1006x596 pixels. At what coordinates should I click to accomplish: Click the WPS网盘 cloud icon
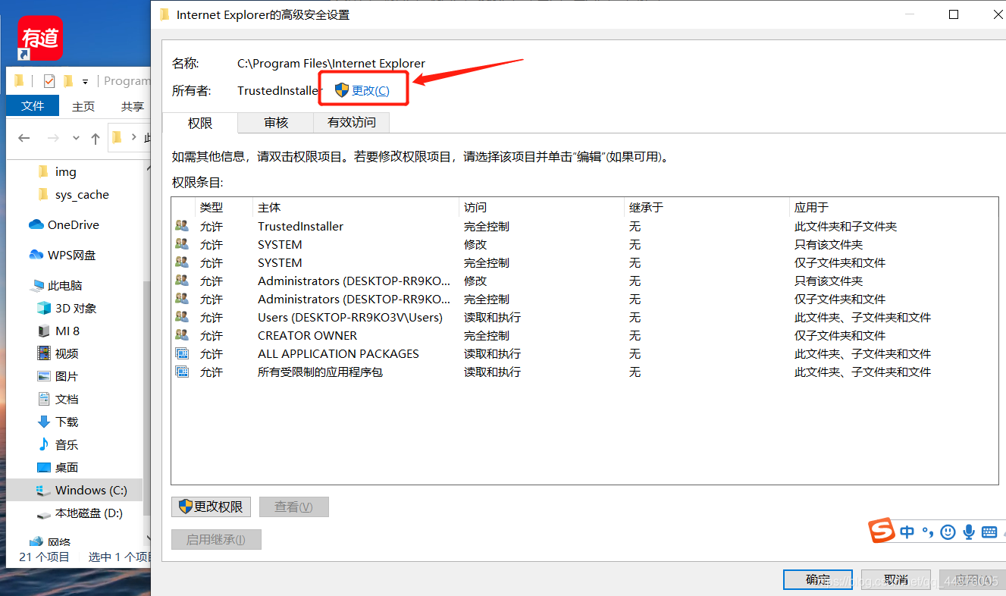(36, 255)
